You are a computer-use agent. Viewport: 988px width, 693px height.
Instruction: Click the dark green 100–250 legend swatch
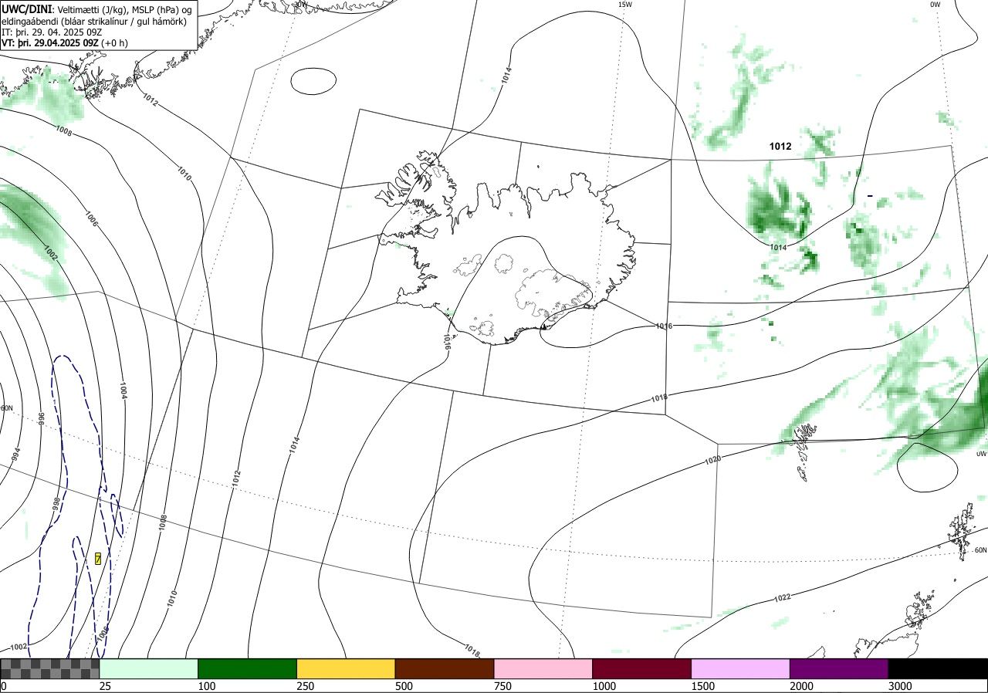point(248,668)
